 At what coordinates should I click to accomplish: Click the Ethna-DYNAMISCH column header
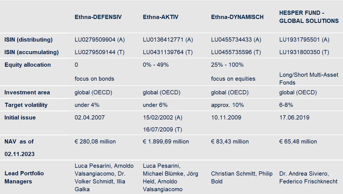pyautogui.click(x=237, y=17)
